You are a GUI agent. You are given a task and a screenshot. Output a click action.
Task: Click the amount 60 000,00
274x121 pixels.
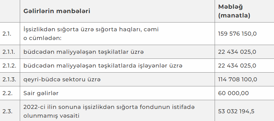pyautogui.click(x=233, y=93)
